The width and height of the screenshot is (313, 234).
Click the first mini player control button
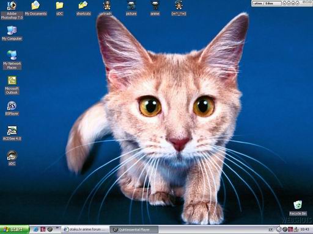point(284,3)
